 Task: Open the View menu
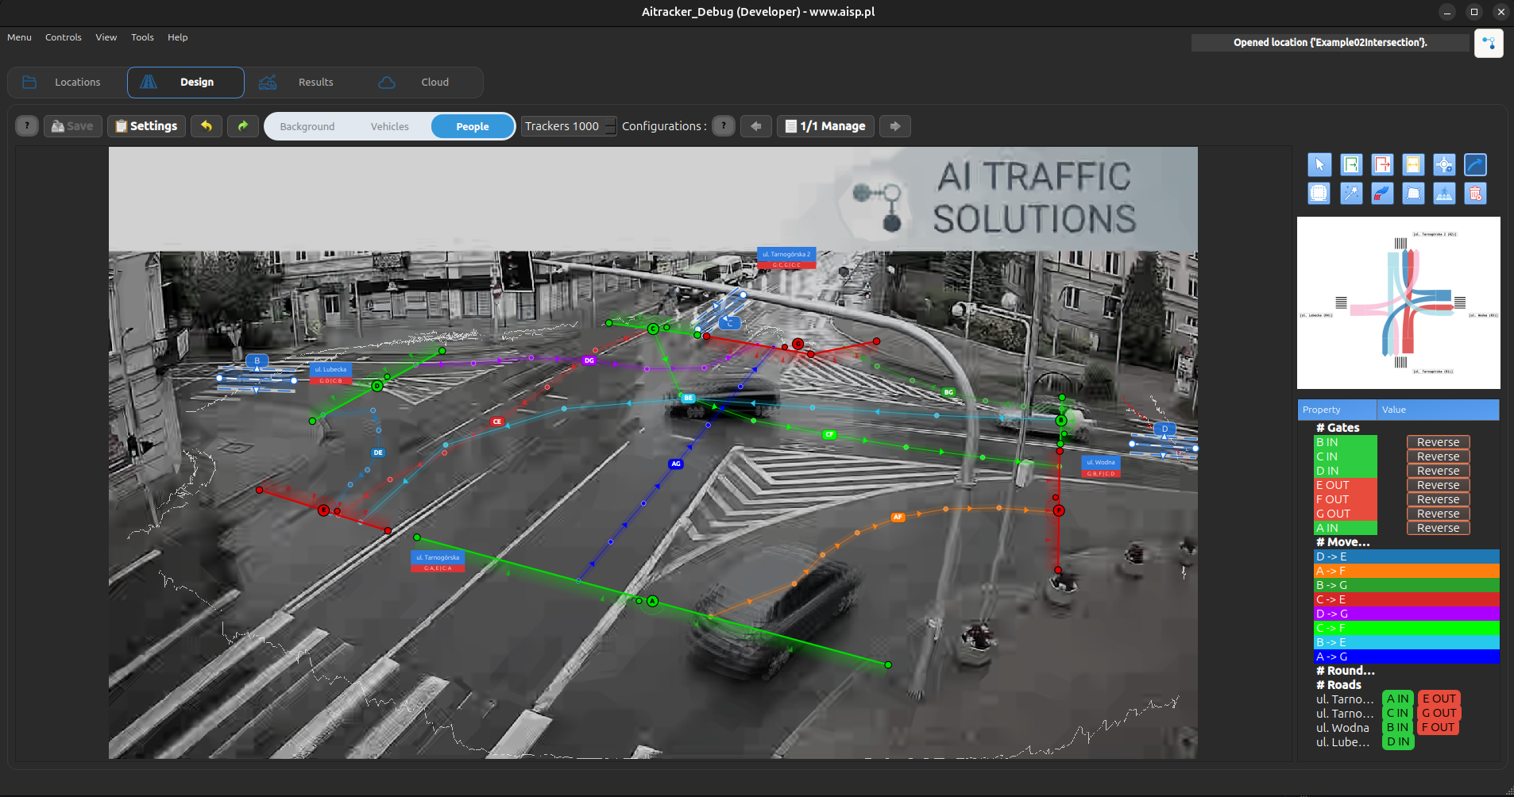tap(106, 37)
